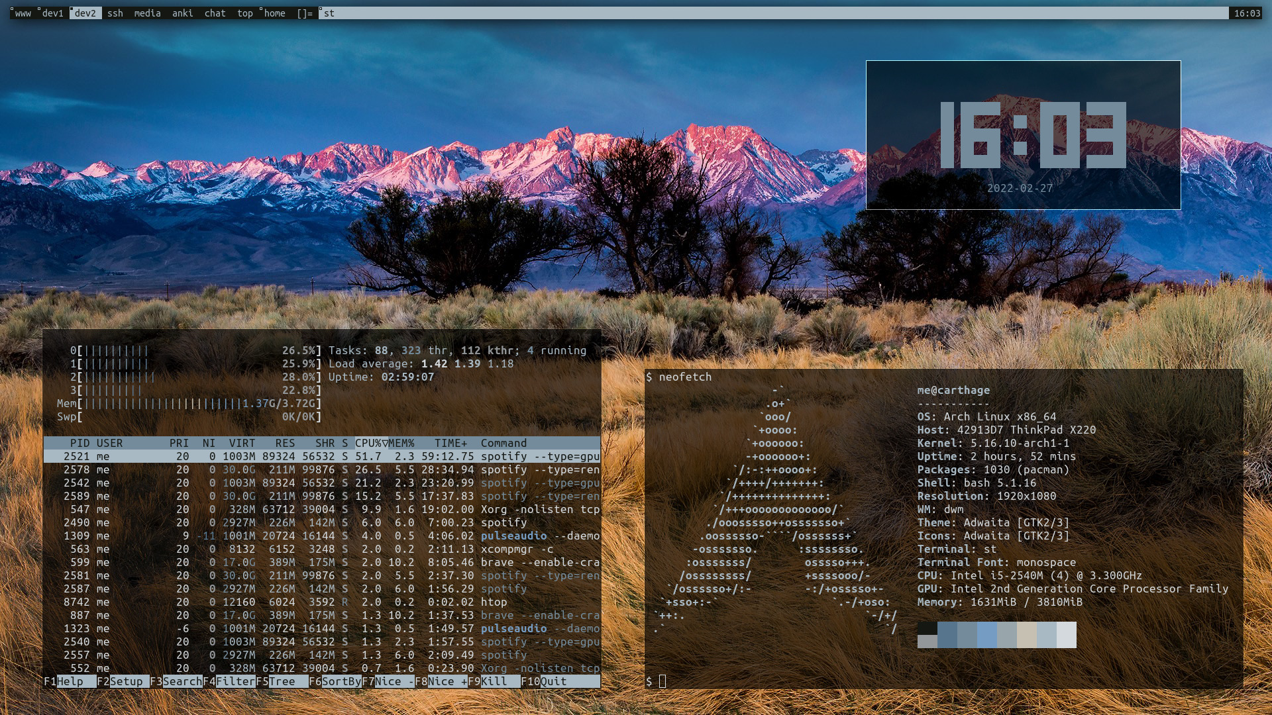Screen dimensions: 1272x715
Task: Click F3 Search in htop
Action: coord(176,681)
